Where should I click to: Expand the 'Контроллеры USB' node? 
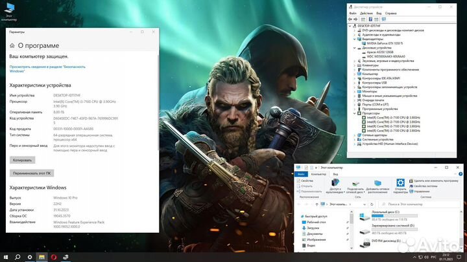pyautogui.click(x=355, y=83)
